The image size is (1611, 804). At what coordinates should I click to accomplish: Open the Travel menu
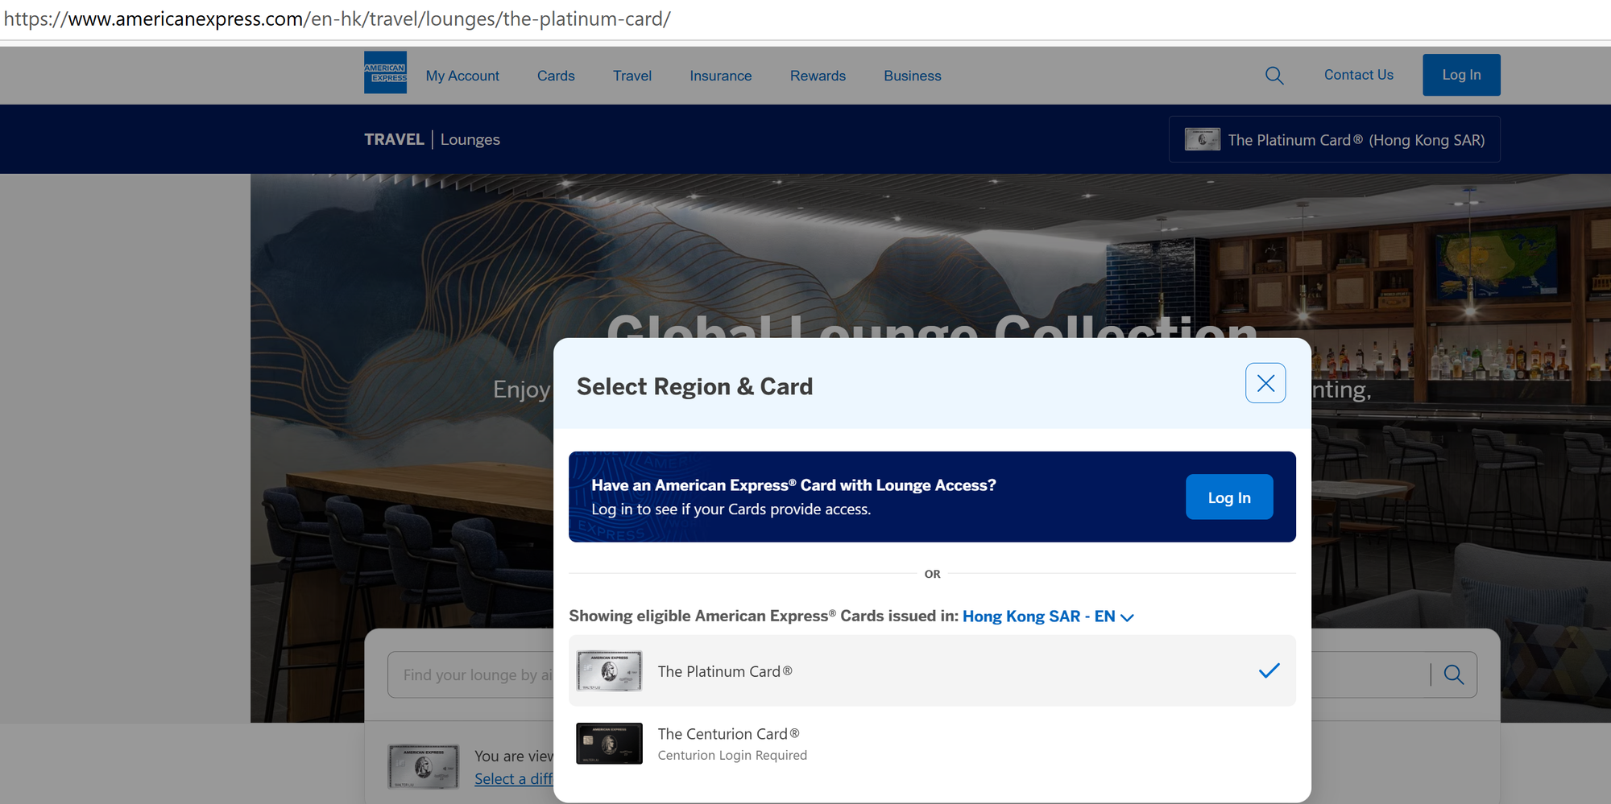(x=632, y=76)
